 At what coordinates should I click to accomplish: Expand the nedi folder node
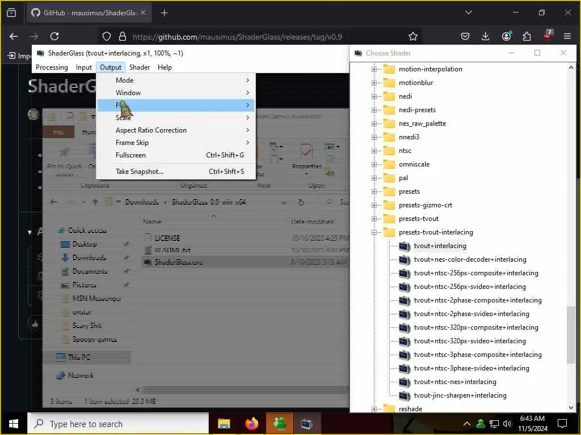pyautogui.click(x=374, y=96)
